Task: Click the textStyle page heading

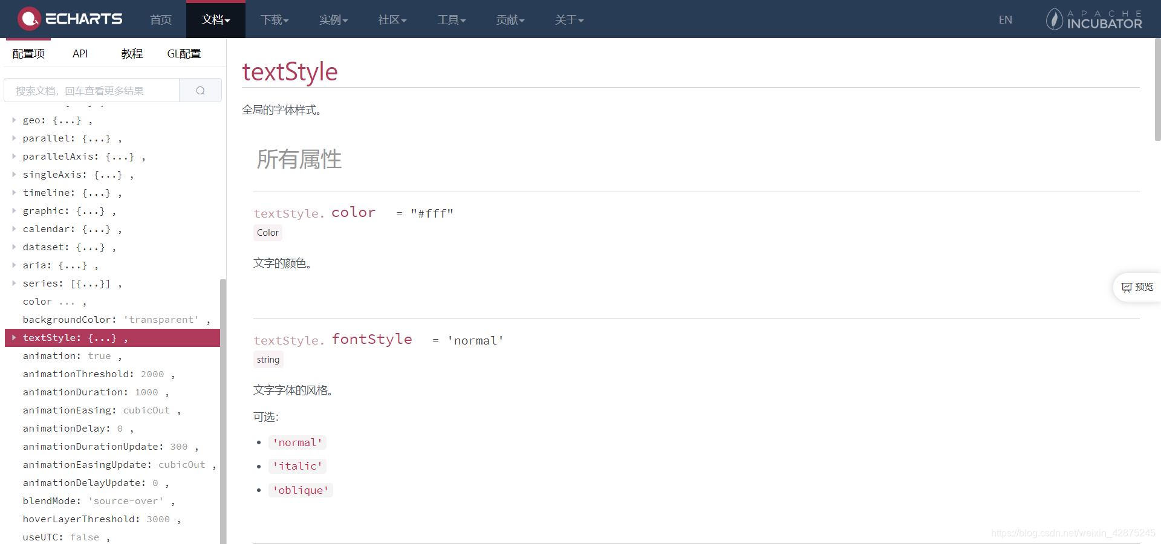Action: pos(290,71)
